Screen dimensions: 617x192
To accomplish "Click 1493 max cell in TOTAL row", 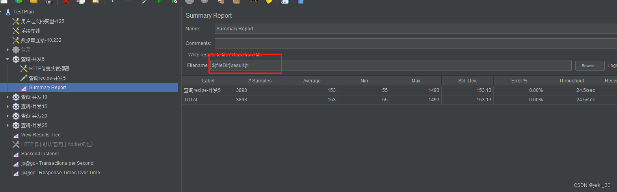I will click(x=416, y=100).
